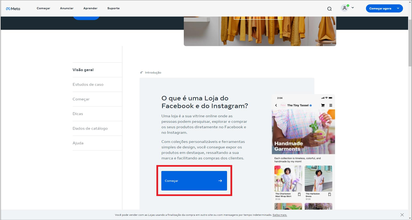
Task: Close the bottom notification banner
Action: [402, 215]
